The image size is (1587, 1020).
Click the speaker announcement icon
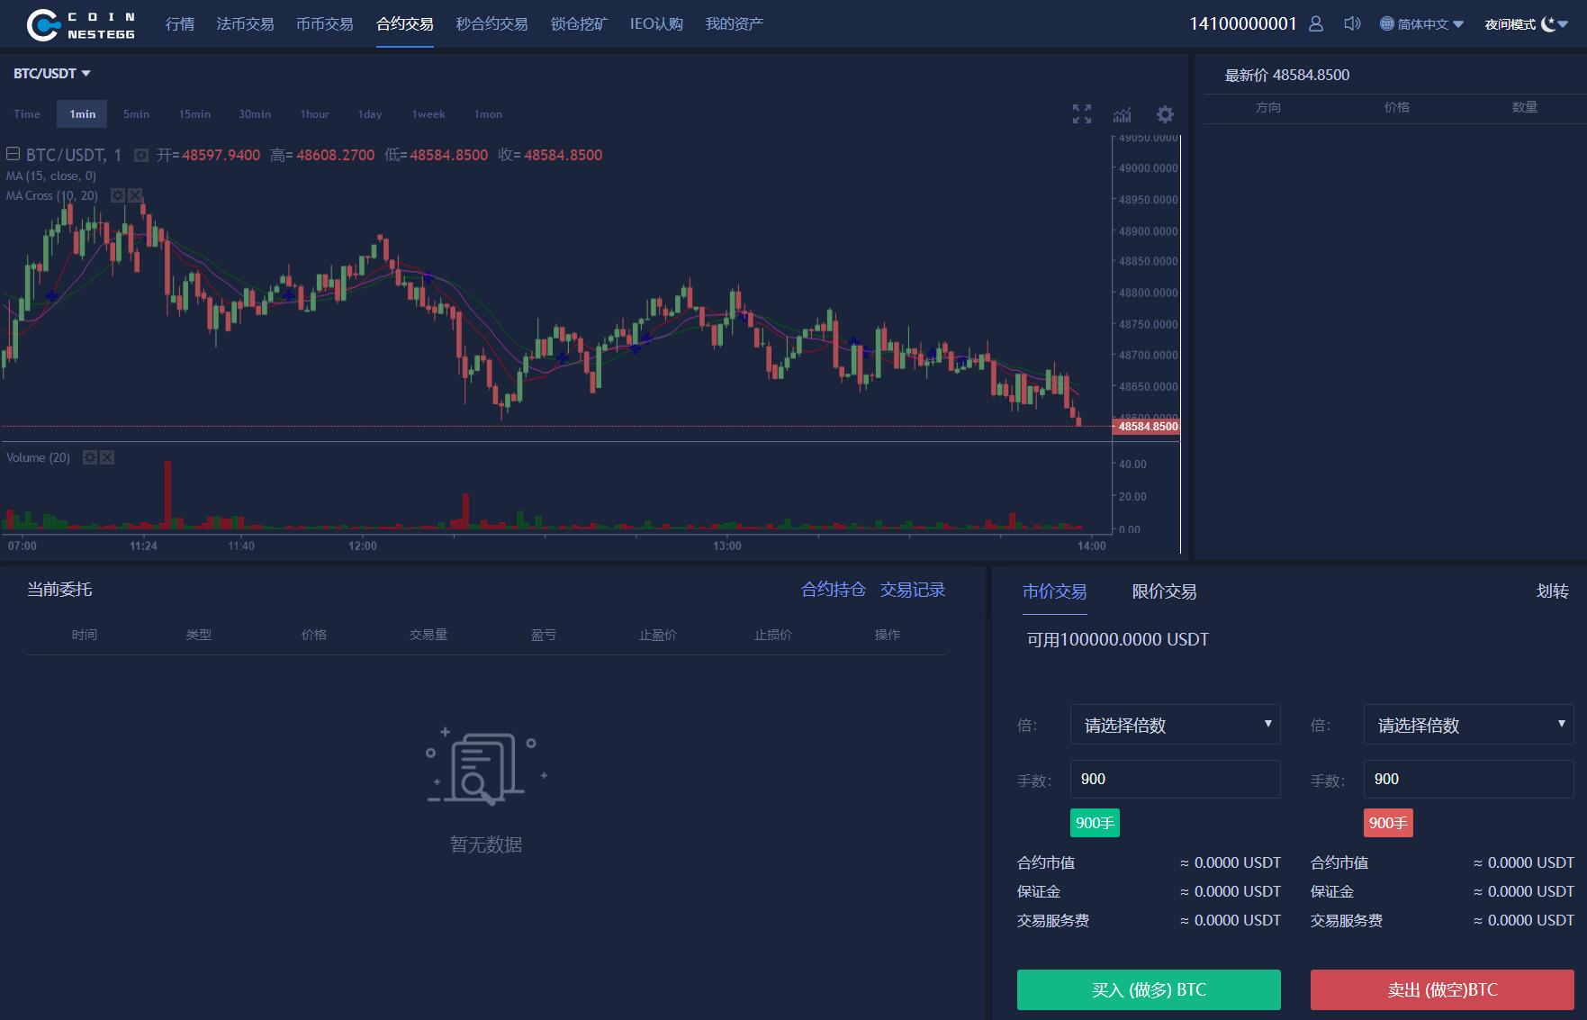[1351, 24]
